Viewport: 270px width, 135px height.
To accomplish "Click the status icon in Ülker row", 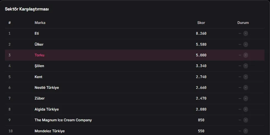I will coord(246,45).
